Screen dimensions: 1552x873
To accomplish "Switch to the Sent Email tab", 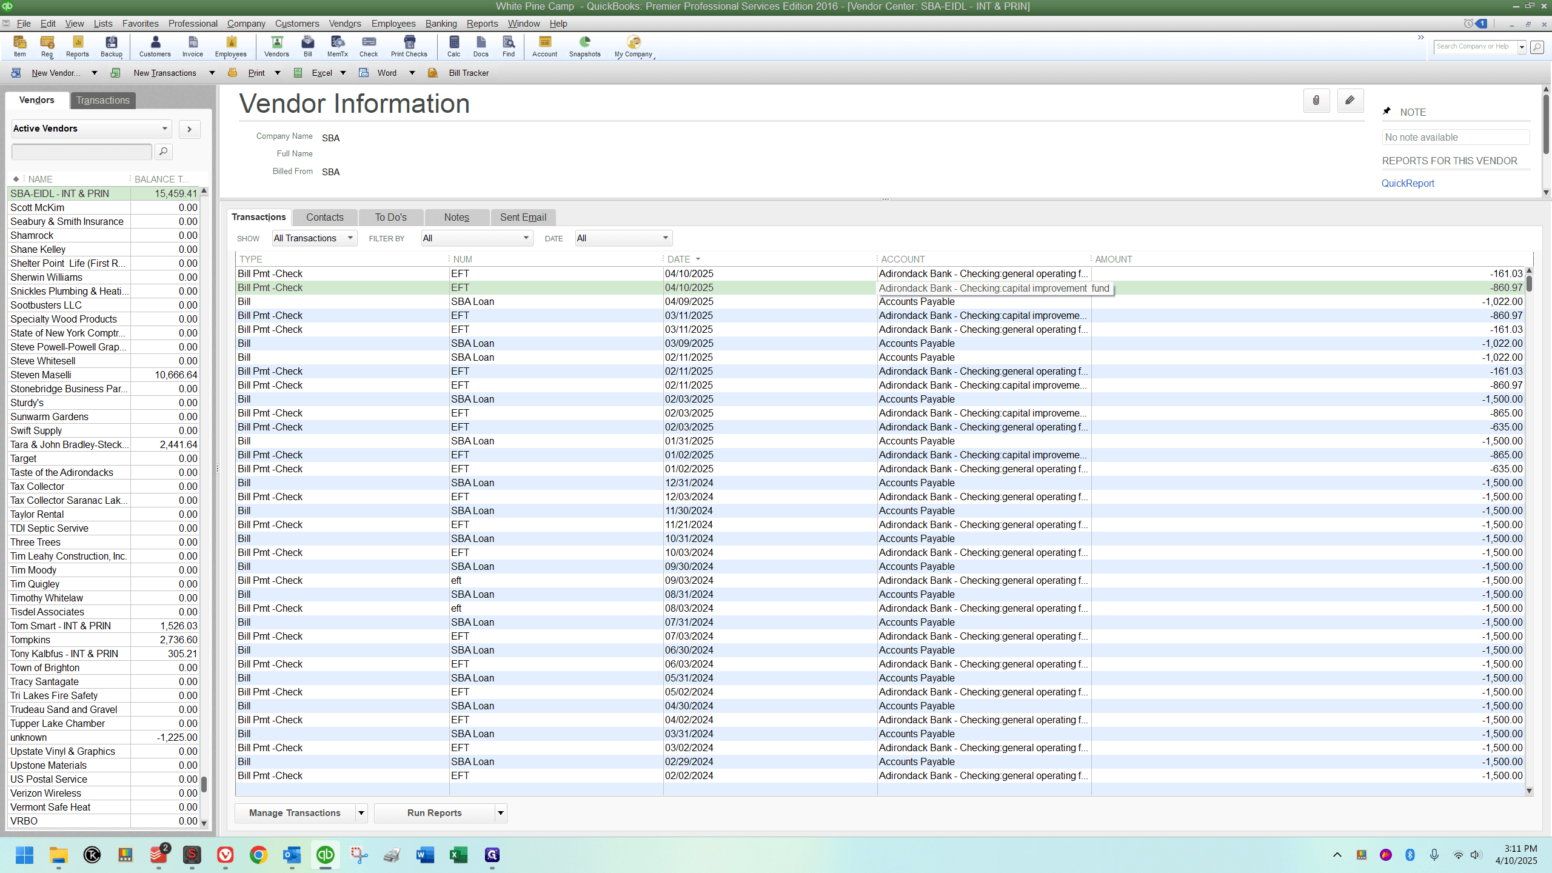I will click(x=523, y=217).
